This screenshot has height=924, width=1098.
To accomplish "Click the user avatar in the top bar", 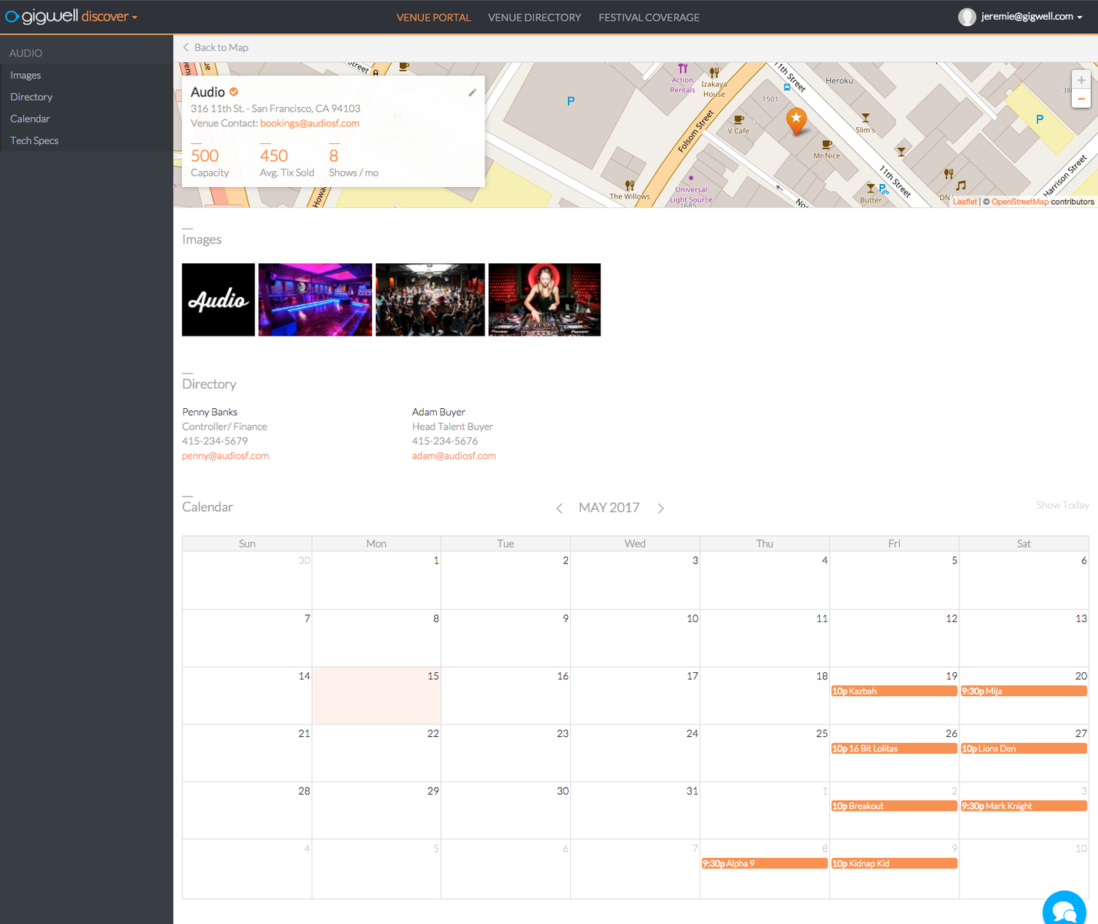I will coord(967,16).
